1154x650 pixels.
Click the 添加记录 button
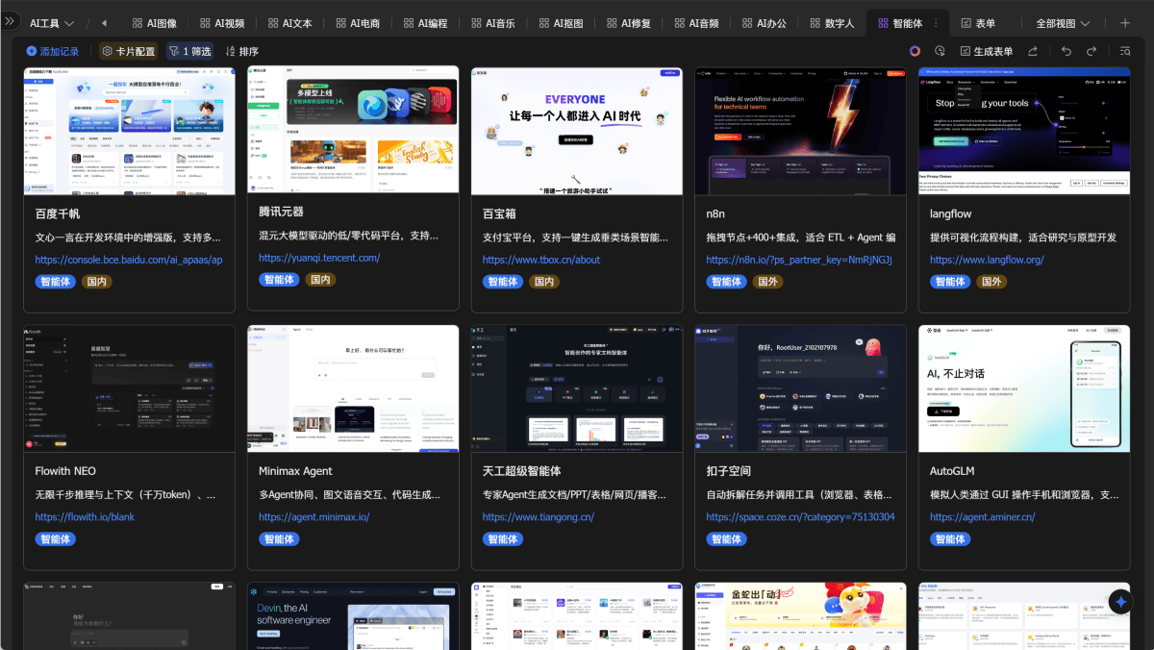(52, 51)
